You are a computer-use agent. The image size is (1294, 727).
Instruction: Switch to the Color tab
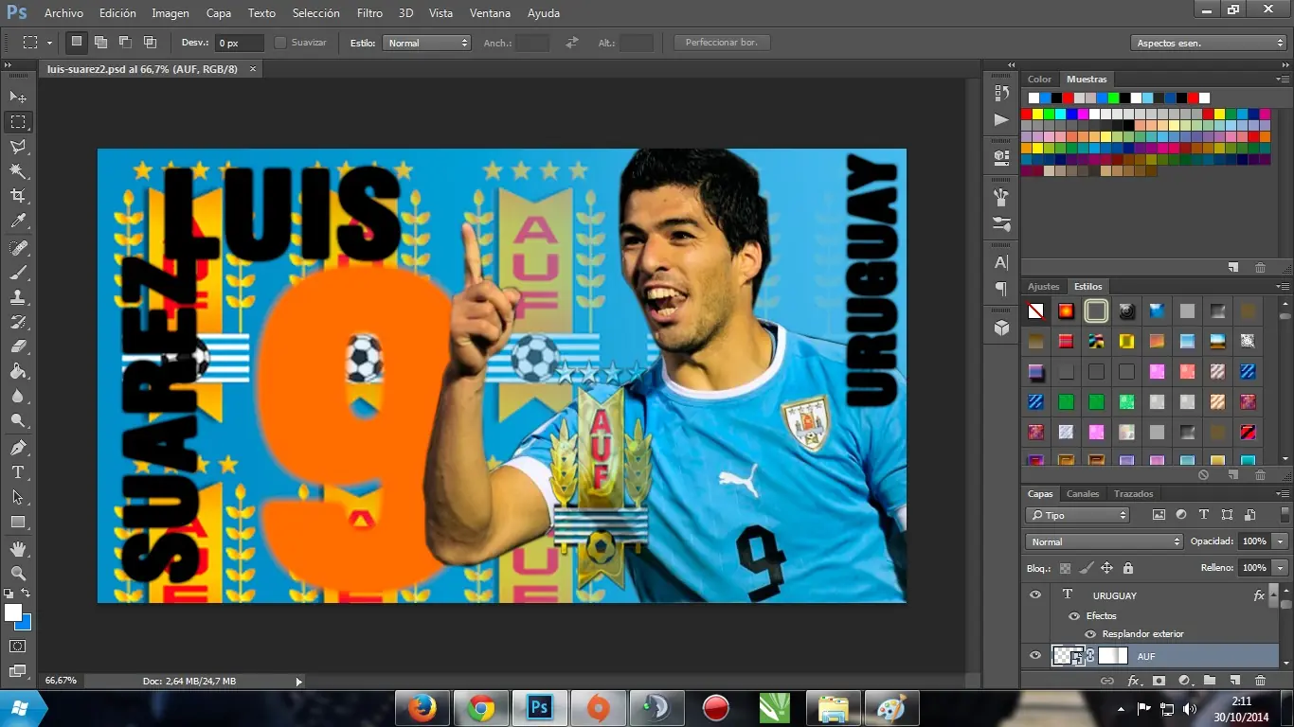coord(1039,80)
